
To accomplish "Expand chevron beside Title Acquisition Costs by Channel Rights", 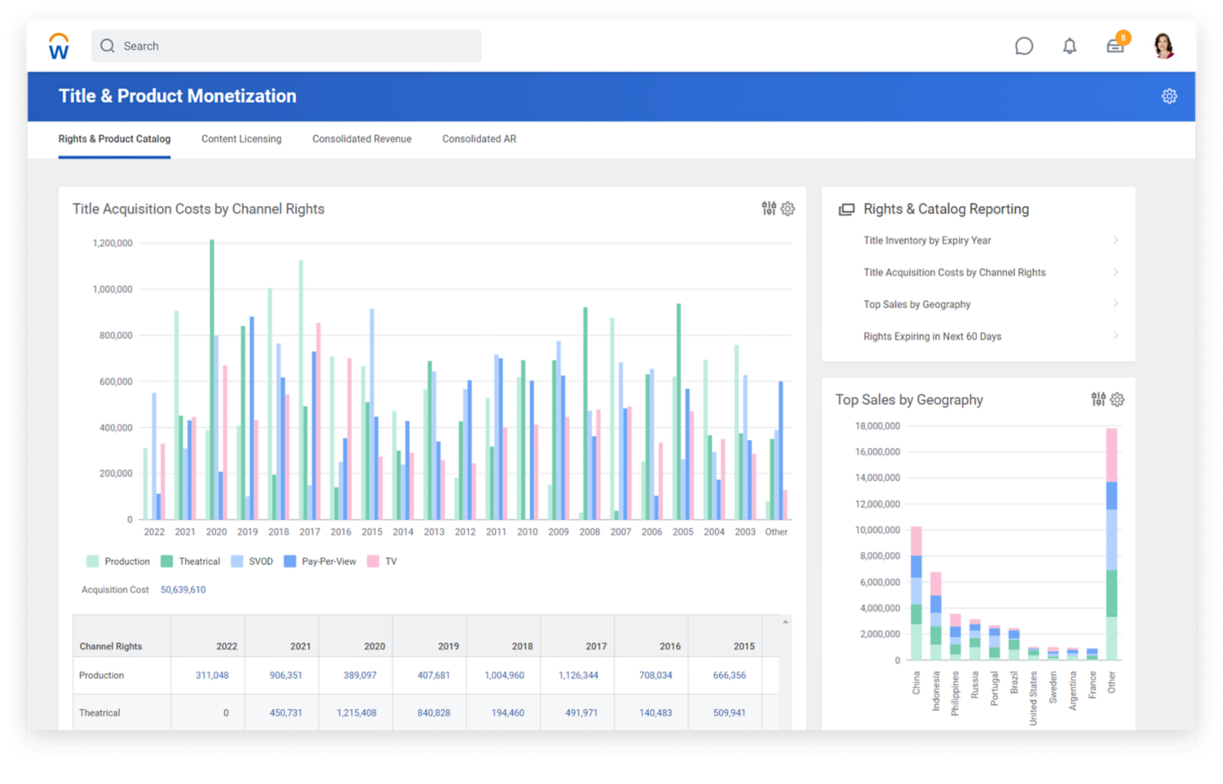I will tap(1115, 271).
